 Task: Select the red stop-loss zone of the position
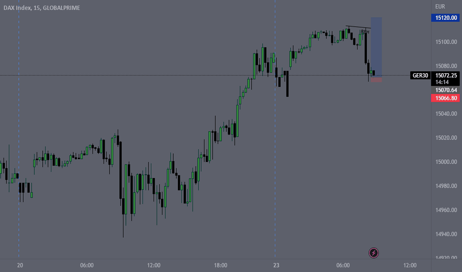click(376, 80)
